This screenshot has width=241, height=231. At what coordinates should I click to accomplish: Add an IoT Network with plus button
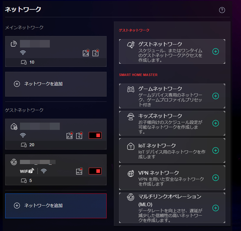coord(216,150)
